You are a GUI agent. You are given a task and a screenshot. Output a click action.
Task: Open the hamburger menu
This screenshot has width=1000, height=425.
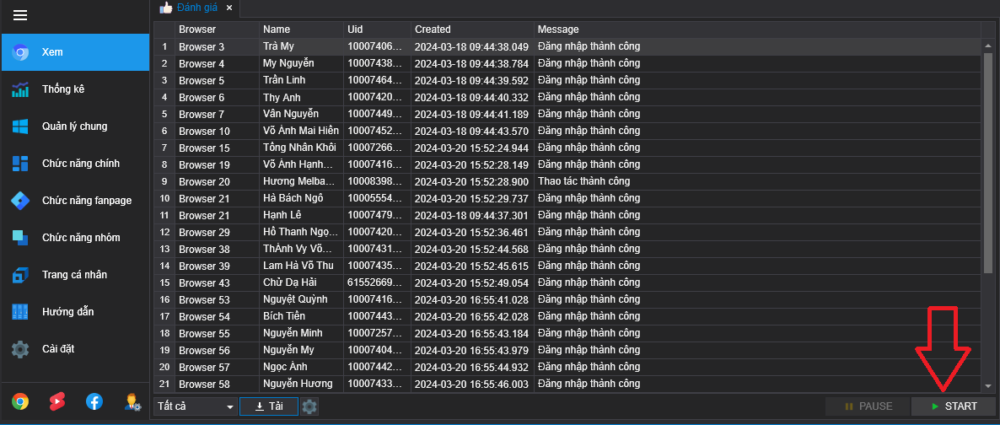coord(20,15)
